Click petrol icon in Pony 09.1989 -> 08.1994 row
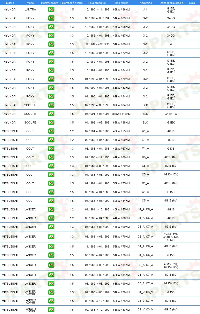 [x=51, y=18]
